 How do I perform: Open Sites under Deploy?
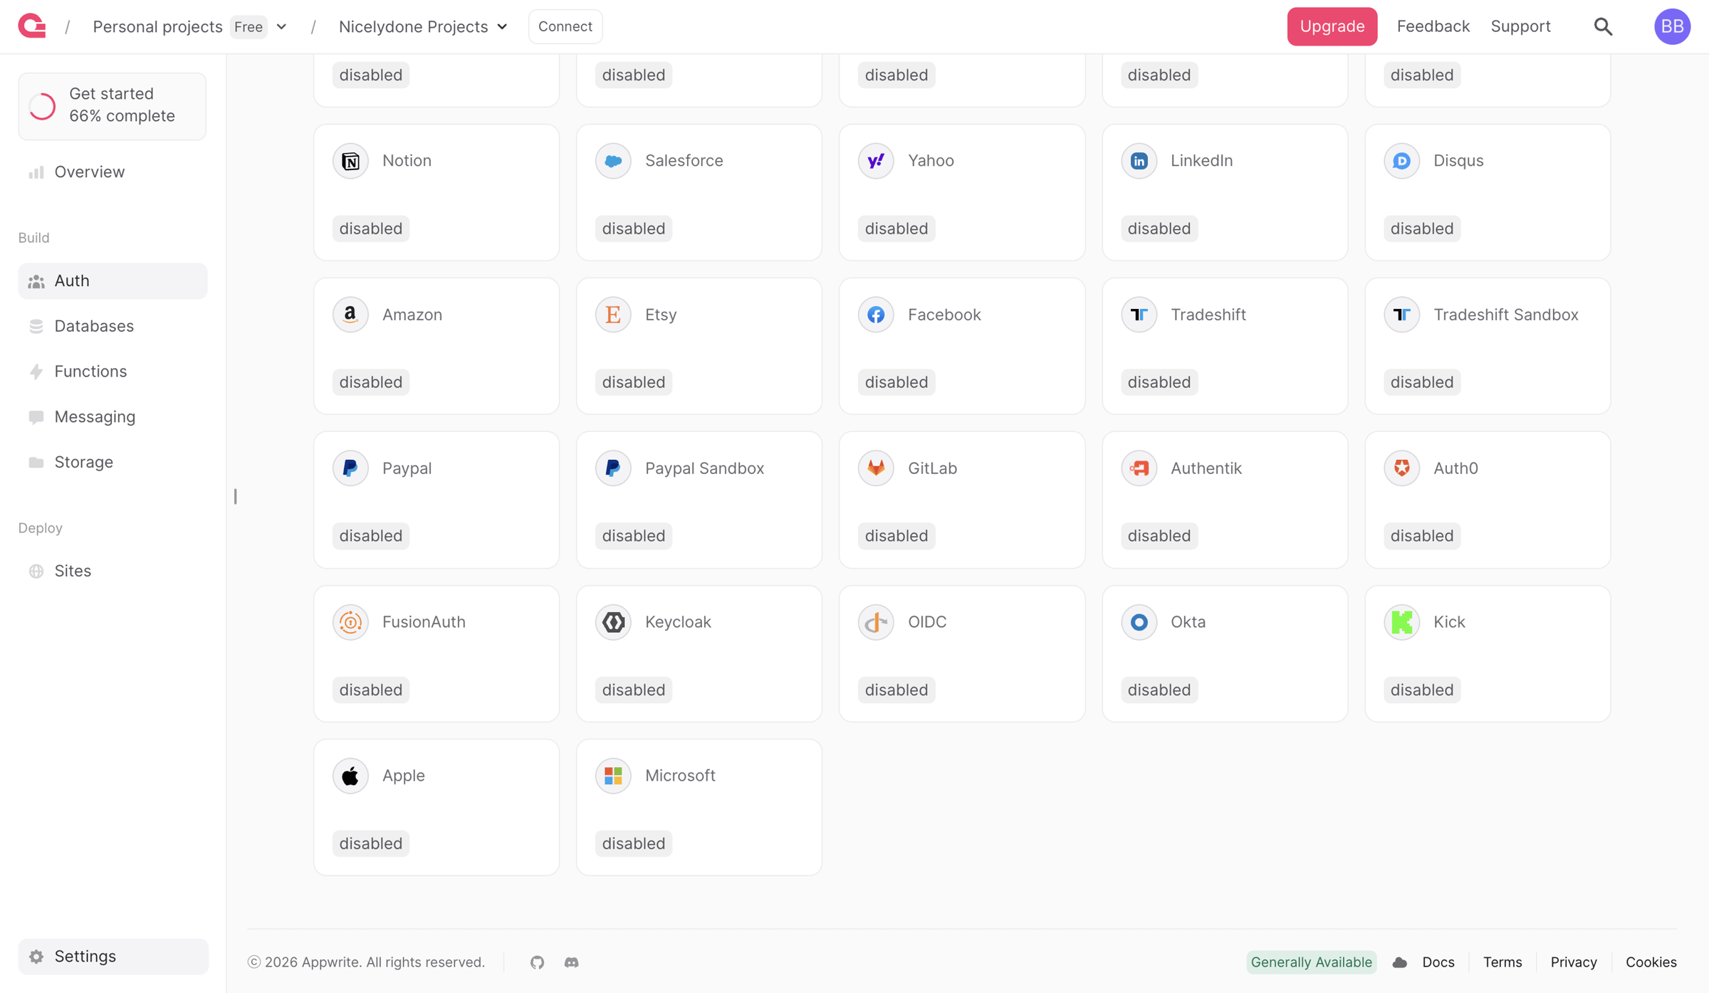(113, 571)
